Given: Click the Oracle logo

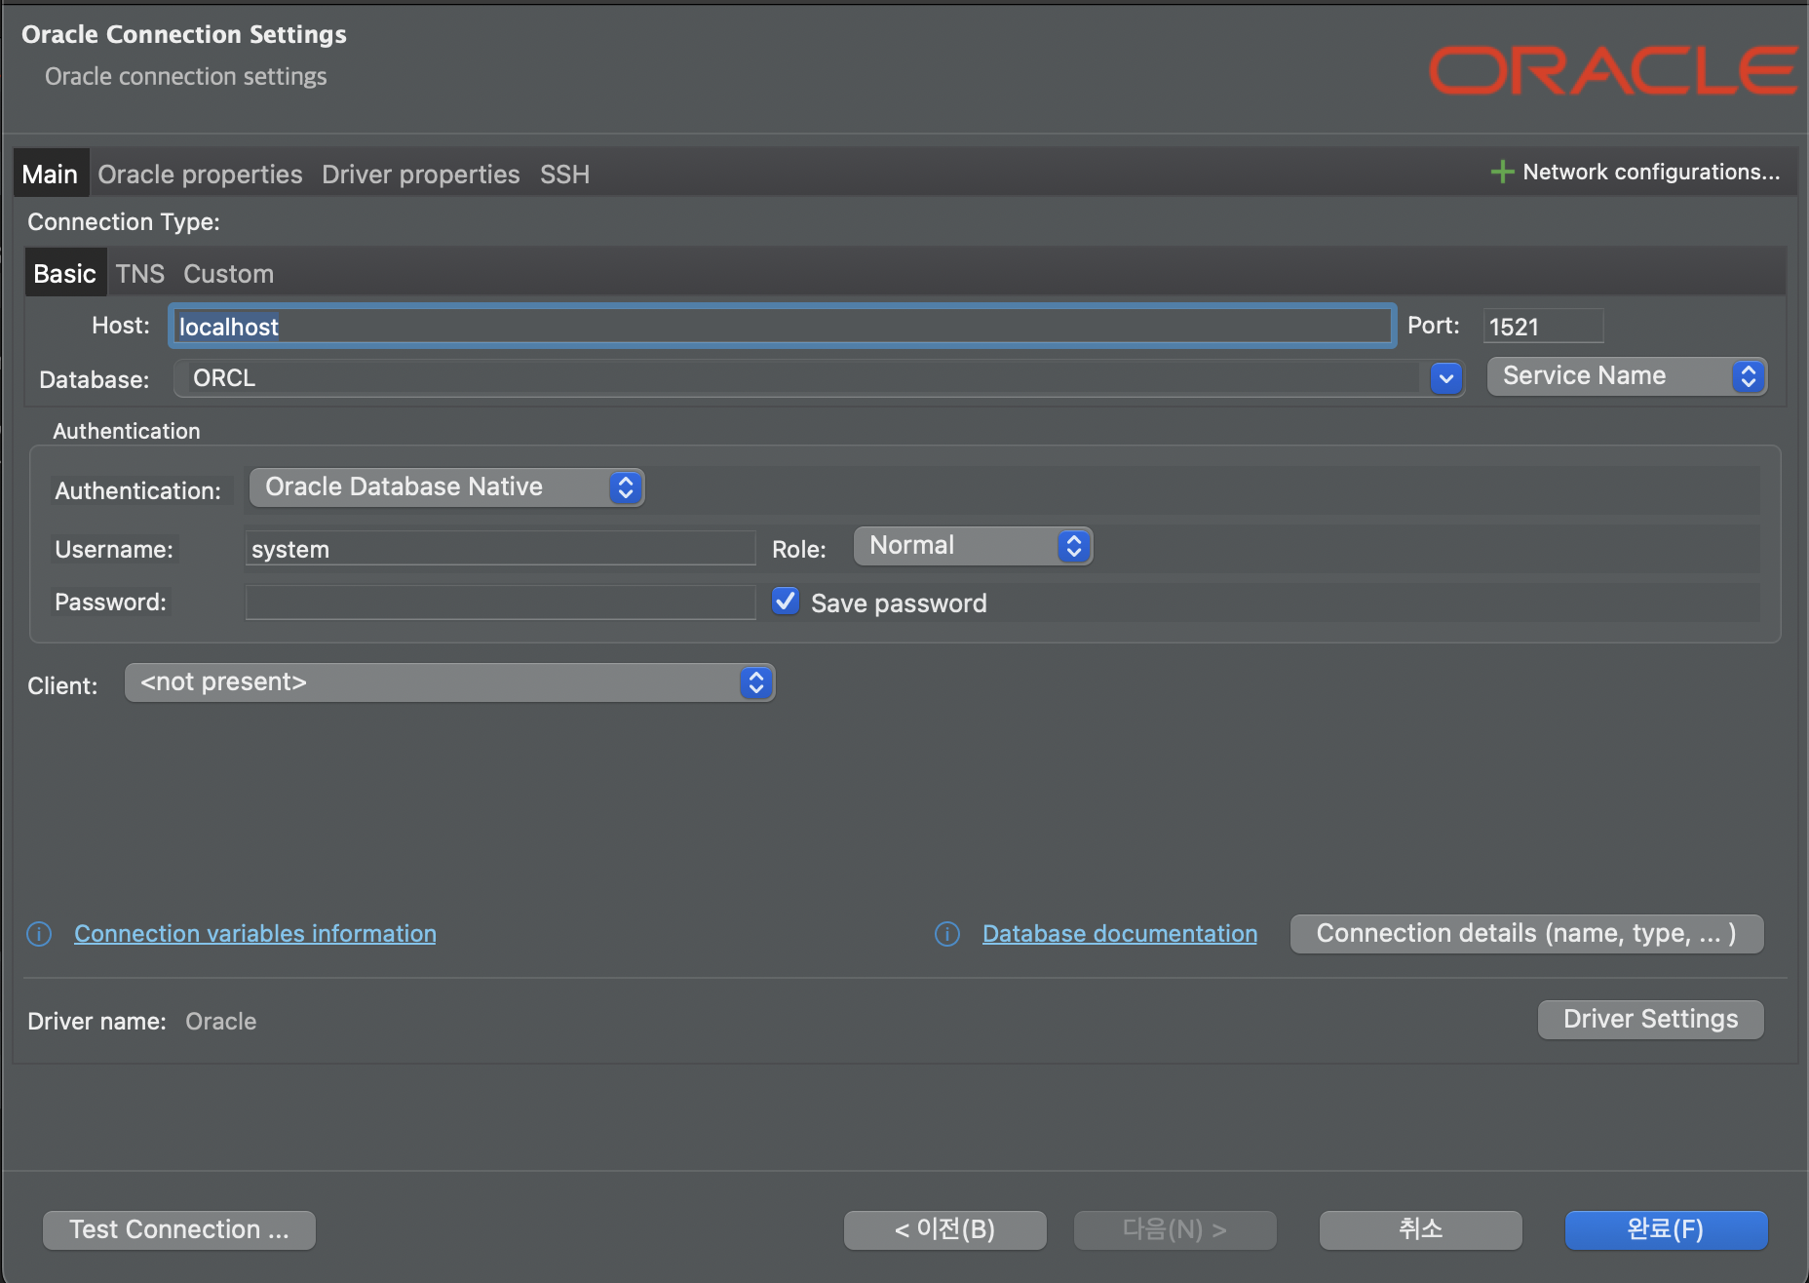Looking at the screenshot, I should point(1613,70).
